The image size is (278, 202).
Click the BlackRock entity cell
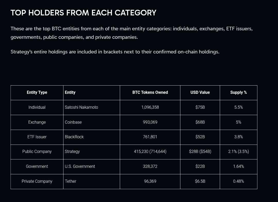coord(74,137)
